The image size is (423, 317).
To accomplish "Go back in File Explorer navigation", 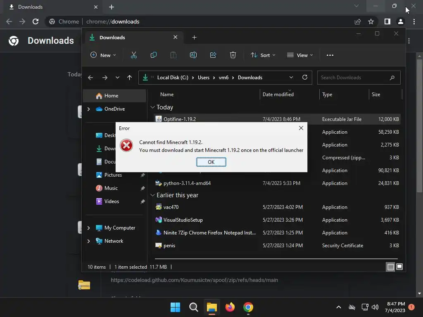I will pos(90,78).
